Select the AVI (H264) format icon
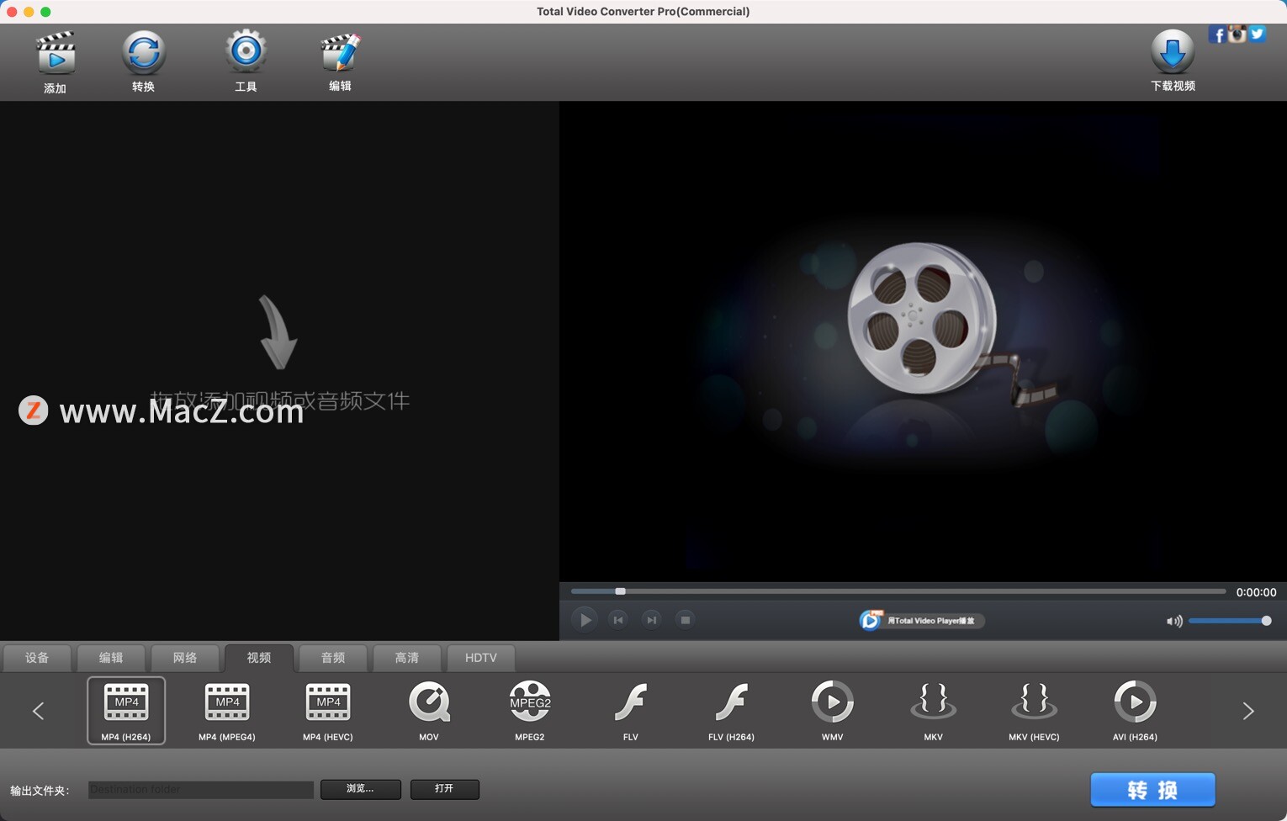Image resolution: width=1287 pixels, height=821 pixels. 1136,702
